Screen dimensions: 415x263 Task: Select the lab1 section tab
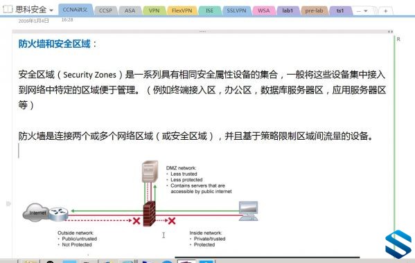[x=288, y=10]
